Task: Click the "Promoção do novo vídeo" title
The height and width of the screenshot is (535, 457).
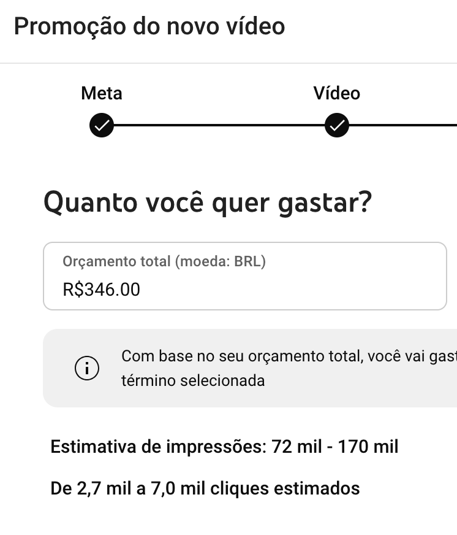Action: coord(149,26)
